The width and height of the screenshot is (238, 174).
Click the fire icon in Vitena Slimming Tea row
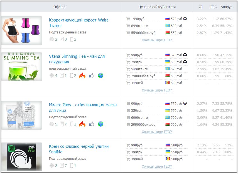point(82,75)
